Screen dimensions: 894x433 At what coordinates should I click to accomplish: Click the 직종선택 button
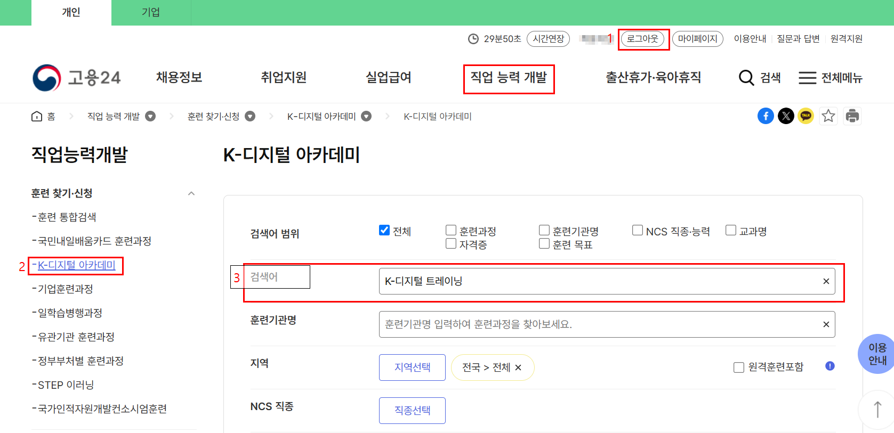tap(412, 411)
